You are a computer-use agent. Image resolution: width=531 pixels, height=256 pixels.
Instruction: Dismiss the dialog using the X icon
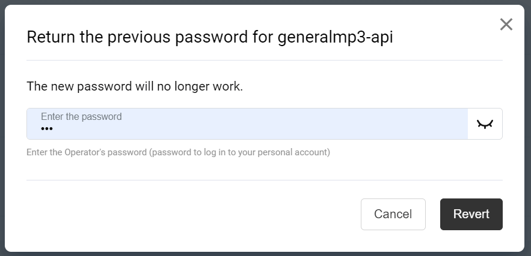[506, 25]
